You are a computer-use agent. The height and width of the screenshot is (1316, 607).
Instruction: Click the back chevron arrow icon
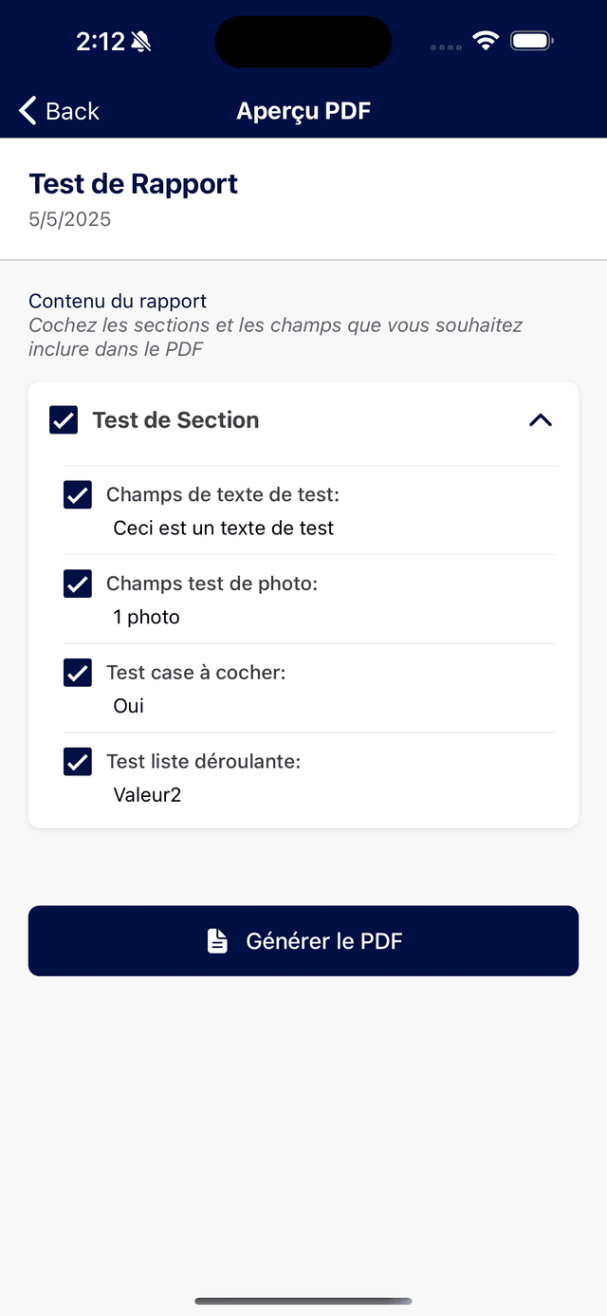tap(26, 110)
